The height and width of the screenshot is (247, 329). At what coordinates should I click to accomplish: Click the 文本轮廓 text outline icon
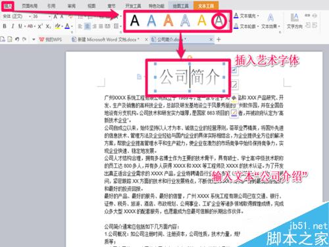click(236, 26)
